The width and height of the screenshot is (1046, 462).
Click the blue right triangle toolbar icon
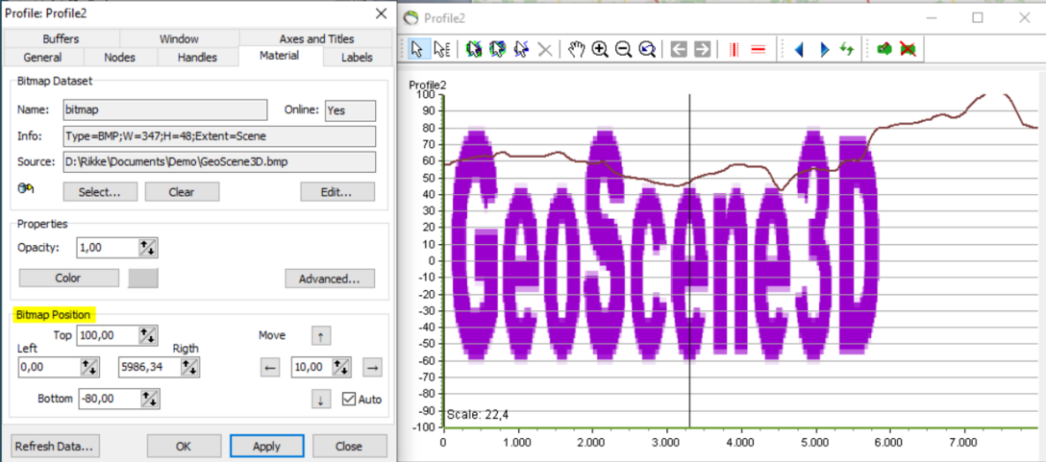823,49
